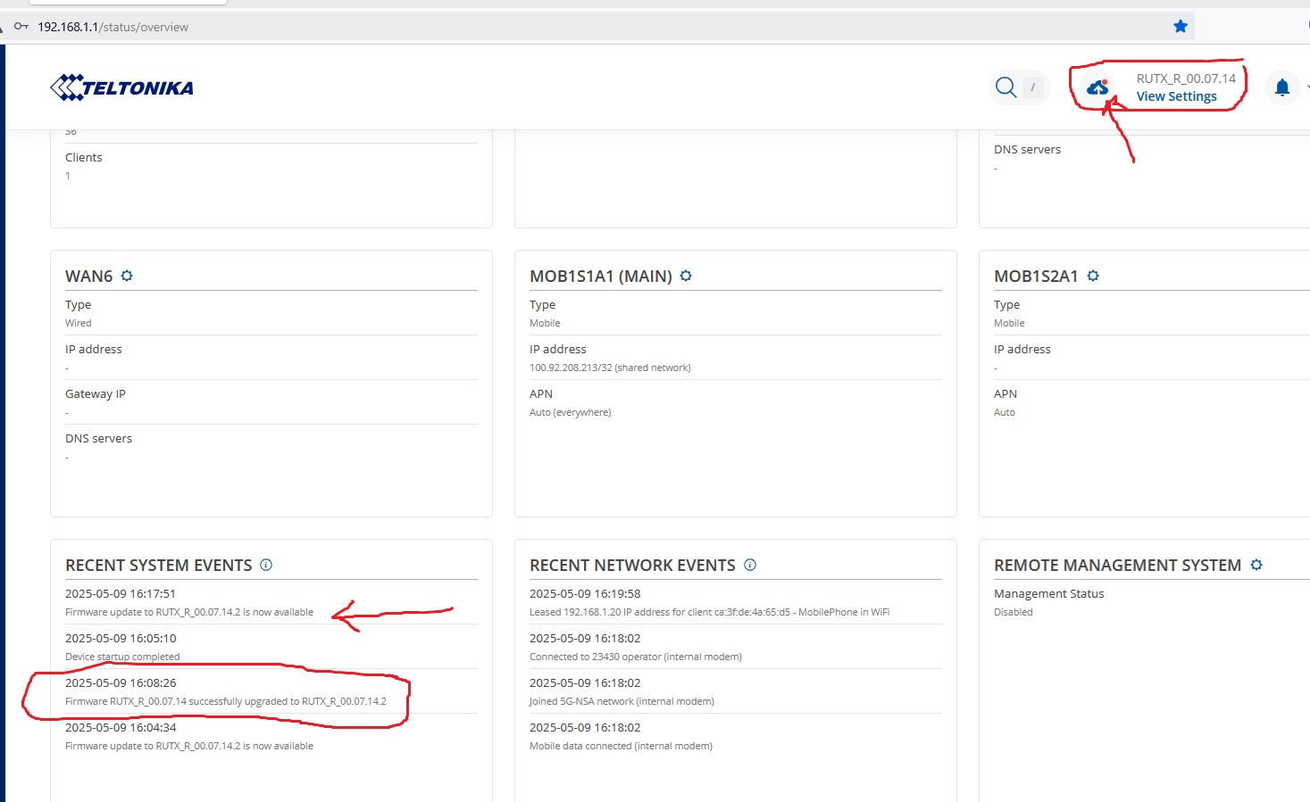This screenshot has width=1310, height=802.
Task: Open Remote Management System gear icon
Action: click(x=1256, y=565)
